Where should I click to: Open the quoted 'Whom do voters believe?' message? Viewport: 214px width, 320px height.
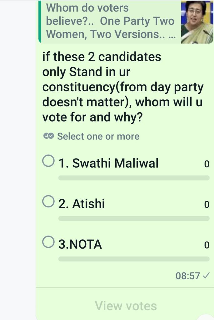coord(109,21)
